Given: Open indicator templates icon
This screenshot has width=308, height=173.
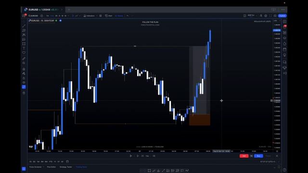Looking at the screenshot, I should pyautogui.click(x=101, y=16).
